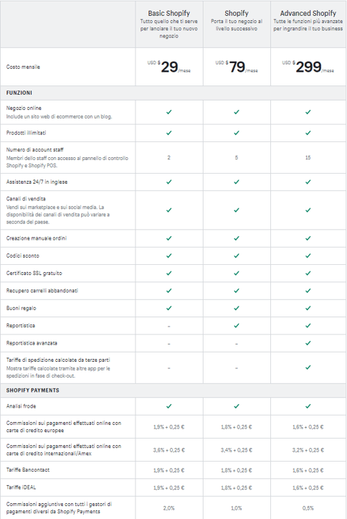Click Advanced Shopify checkmark for Prodotti illimitati
The height and width of the screenshot is (519, 347).
308,133
